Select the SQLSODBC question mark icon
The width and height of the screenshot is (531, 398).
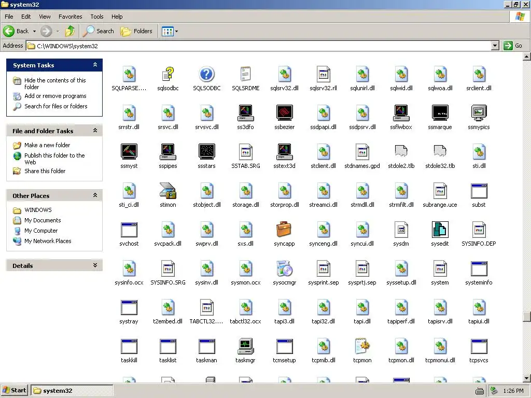[x=206, y=74]
